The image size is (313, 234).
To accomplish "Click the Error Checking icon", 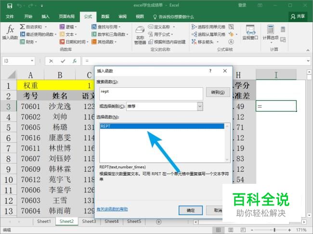I will (231, 34).
